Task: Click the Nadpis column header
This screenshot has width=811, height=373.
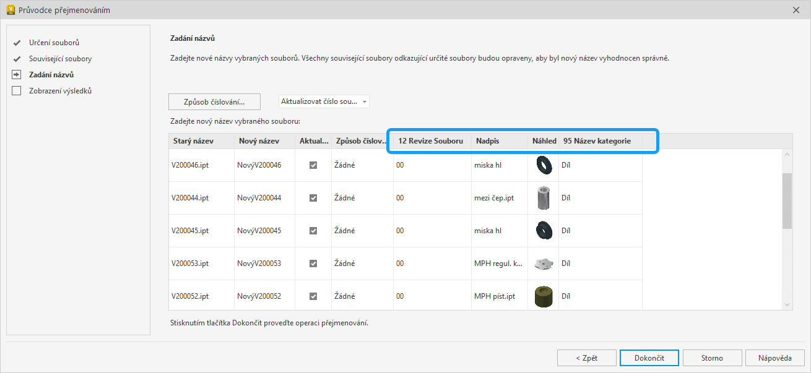Action: pos(499,141)
